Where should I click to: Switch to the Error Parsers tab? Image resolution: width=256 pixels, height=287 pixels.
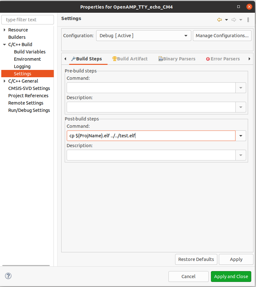coord(223,59)
